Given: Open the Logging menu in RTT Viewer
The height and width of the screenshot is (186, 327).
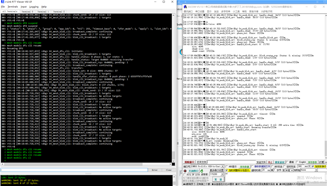Looking at the screenshot, I should [x=34, y=7].
